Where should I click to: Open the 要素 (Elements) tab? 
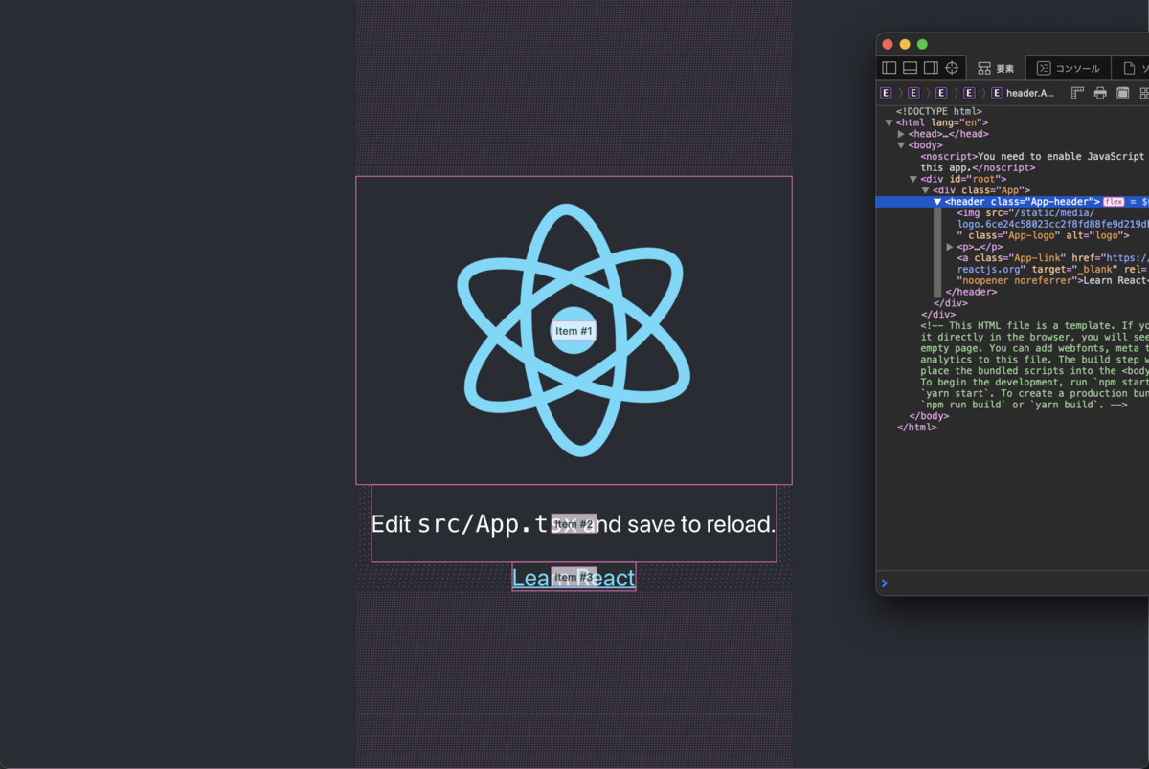click(x=996, y=68)
